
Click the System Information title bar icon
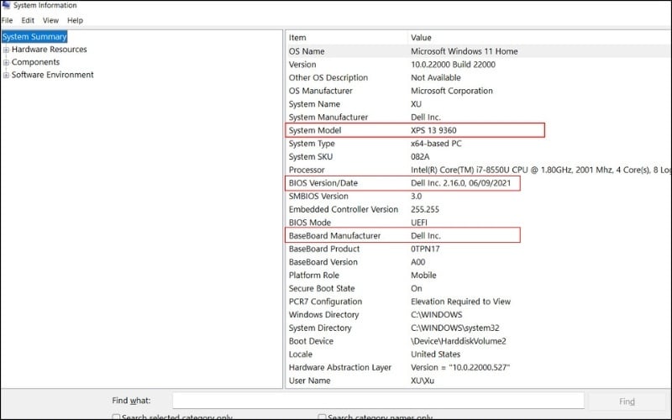click(6, 5)
